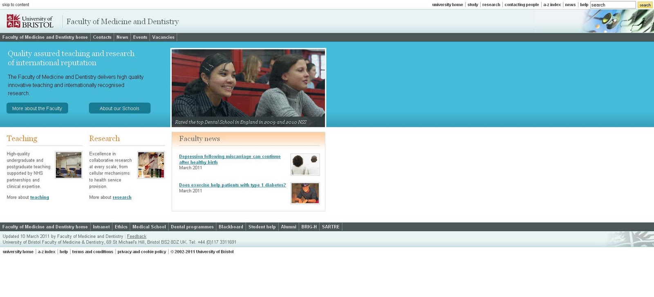
Task: Open the 'study' top navigation link
Action: 473,5
